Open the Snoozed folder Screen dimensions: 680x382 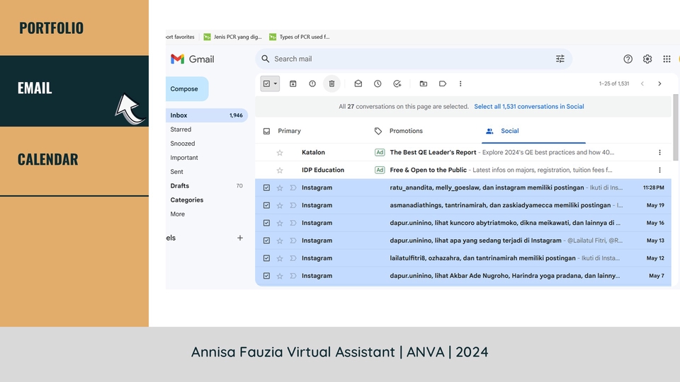click(183, 144)
